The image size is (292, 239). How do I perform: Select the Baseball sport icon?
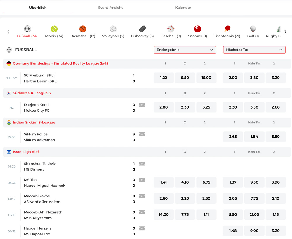point(171,29)
